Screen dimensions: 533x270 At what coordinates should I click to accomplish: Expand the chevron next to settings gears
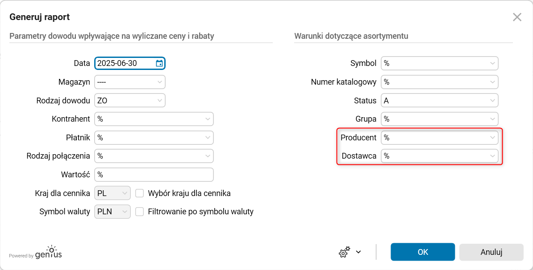point(358,252)
